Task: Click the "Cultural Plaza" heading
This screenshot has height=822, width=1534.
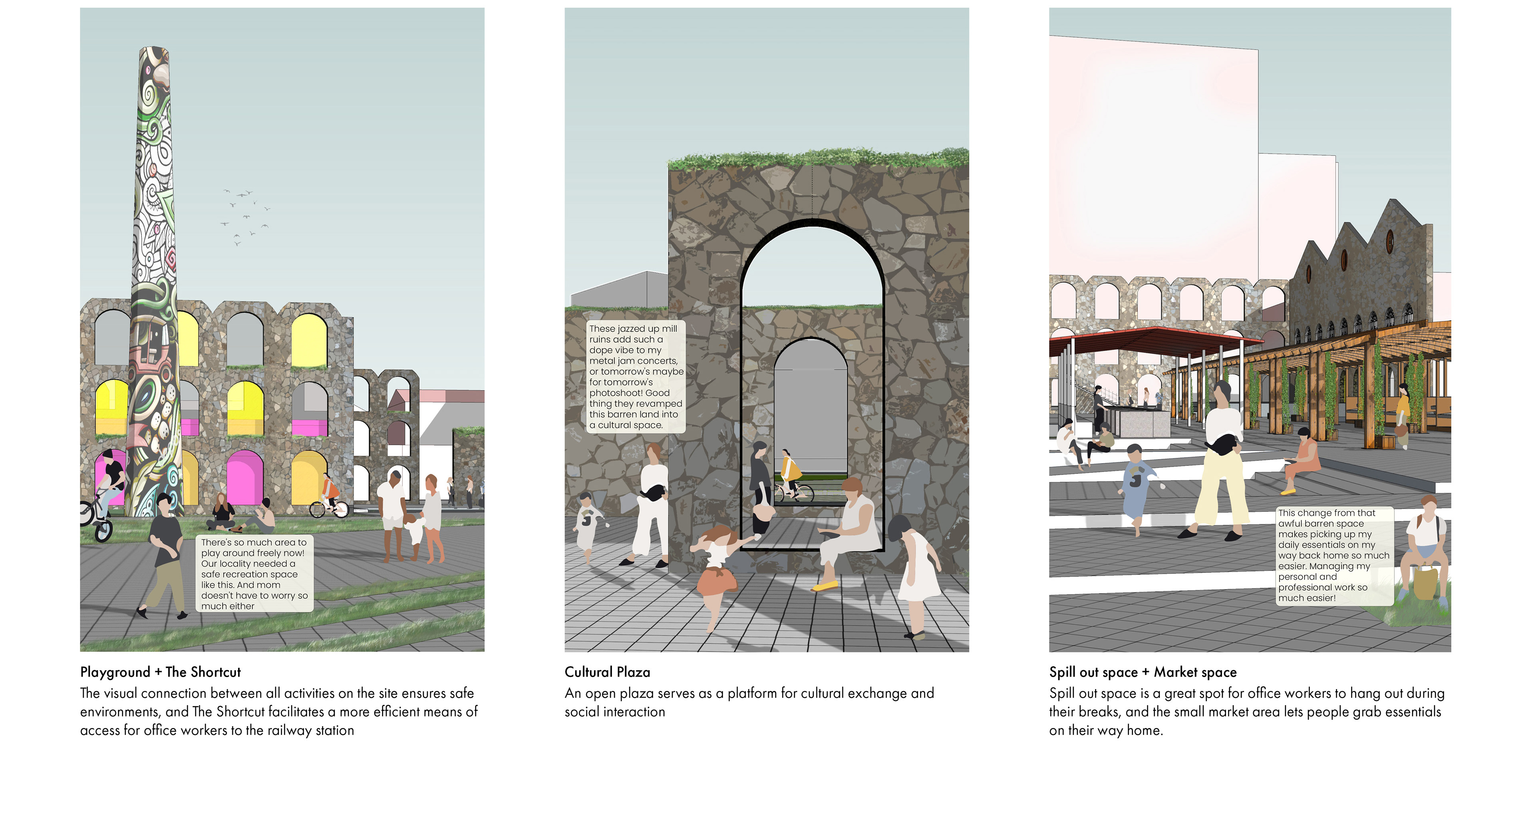Action: point(607,672)
